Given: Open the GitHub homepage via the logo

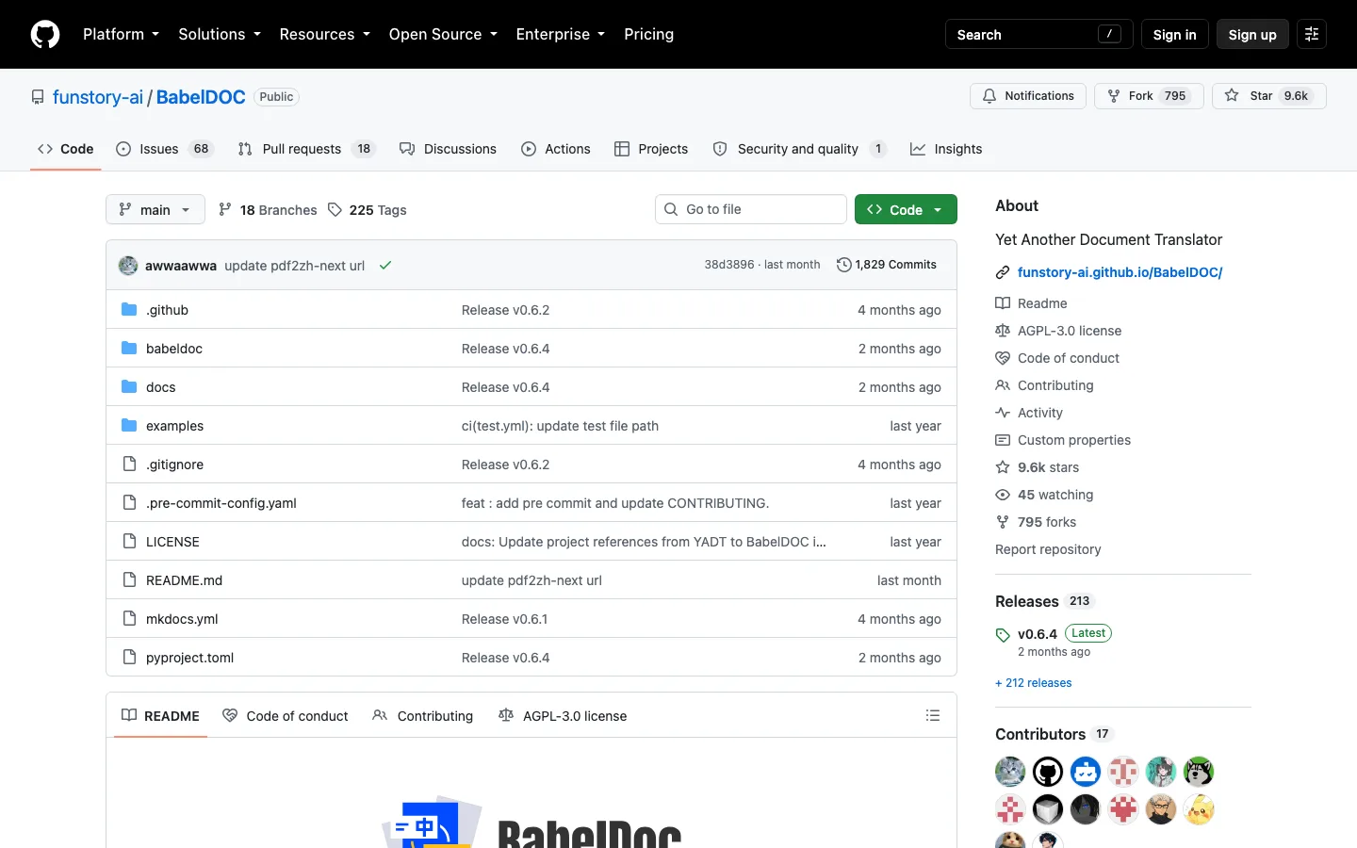Looking at the screenshot, I should 45,34.
